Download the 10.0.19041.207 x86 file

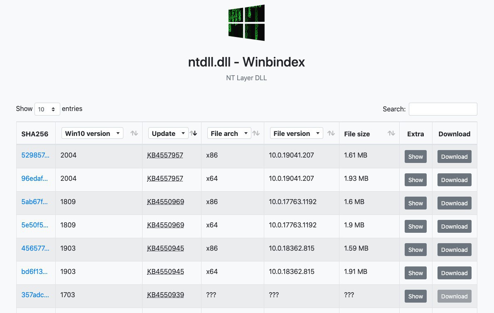pyautogui.click(x=454, y=157)
